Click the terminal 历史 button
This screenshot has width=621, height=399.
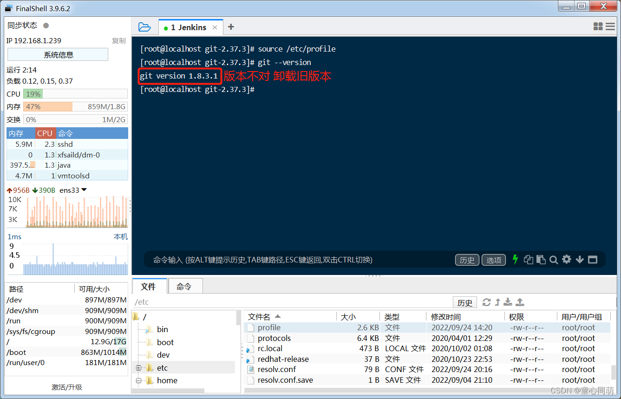[x=467, y=260]
